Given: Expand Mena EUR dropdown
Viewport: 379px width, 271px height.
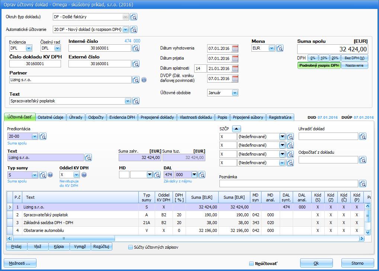Looking at the screenshot, I should click(x=272, y=48).
